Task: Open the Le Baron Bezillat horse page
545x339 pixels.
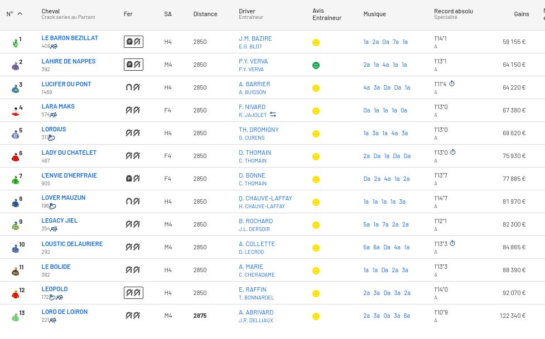Action: click(x=70, y=38)
